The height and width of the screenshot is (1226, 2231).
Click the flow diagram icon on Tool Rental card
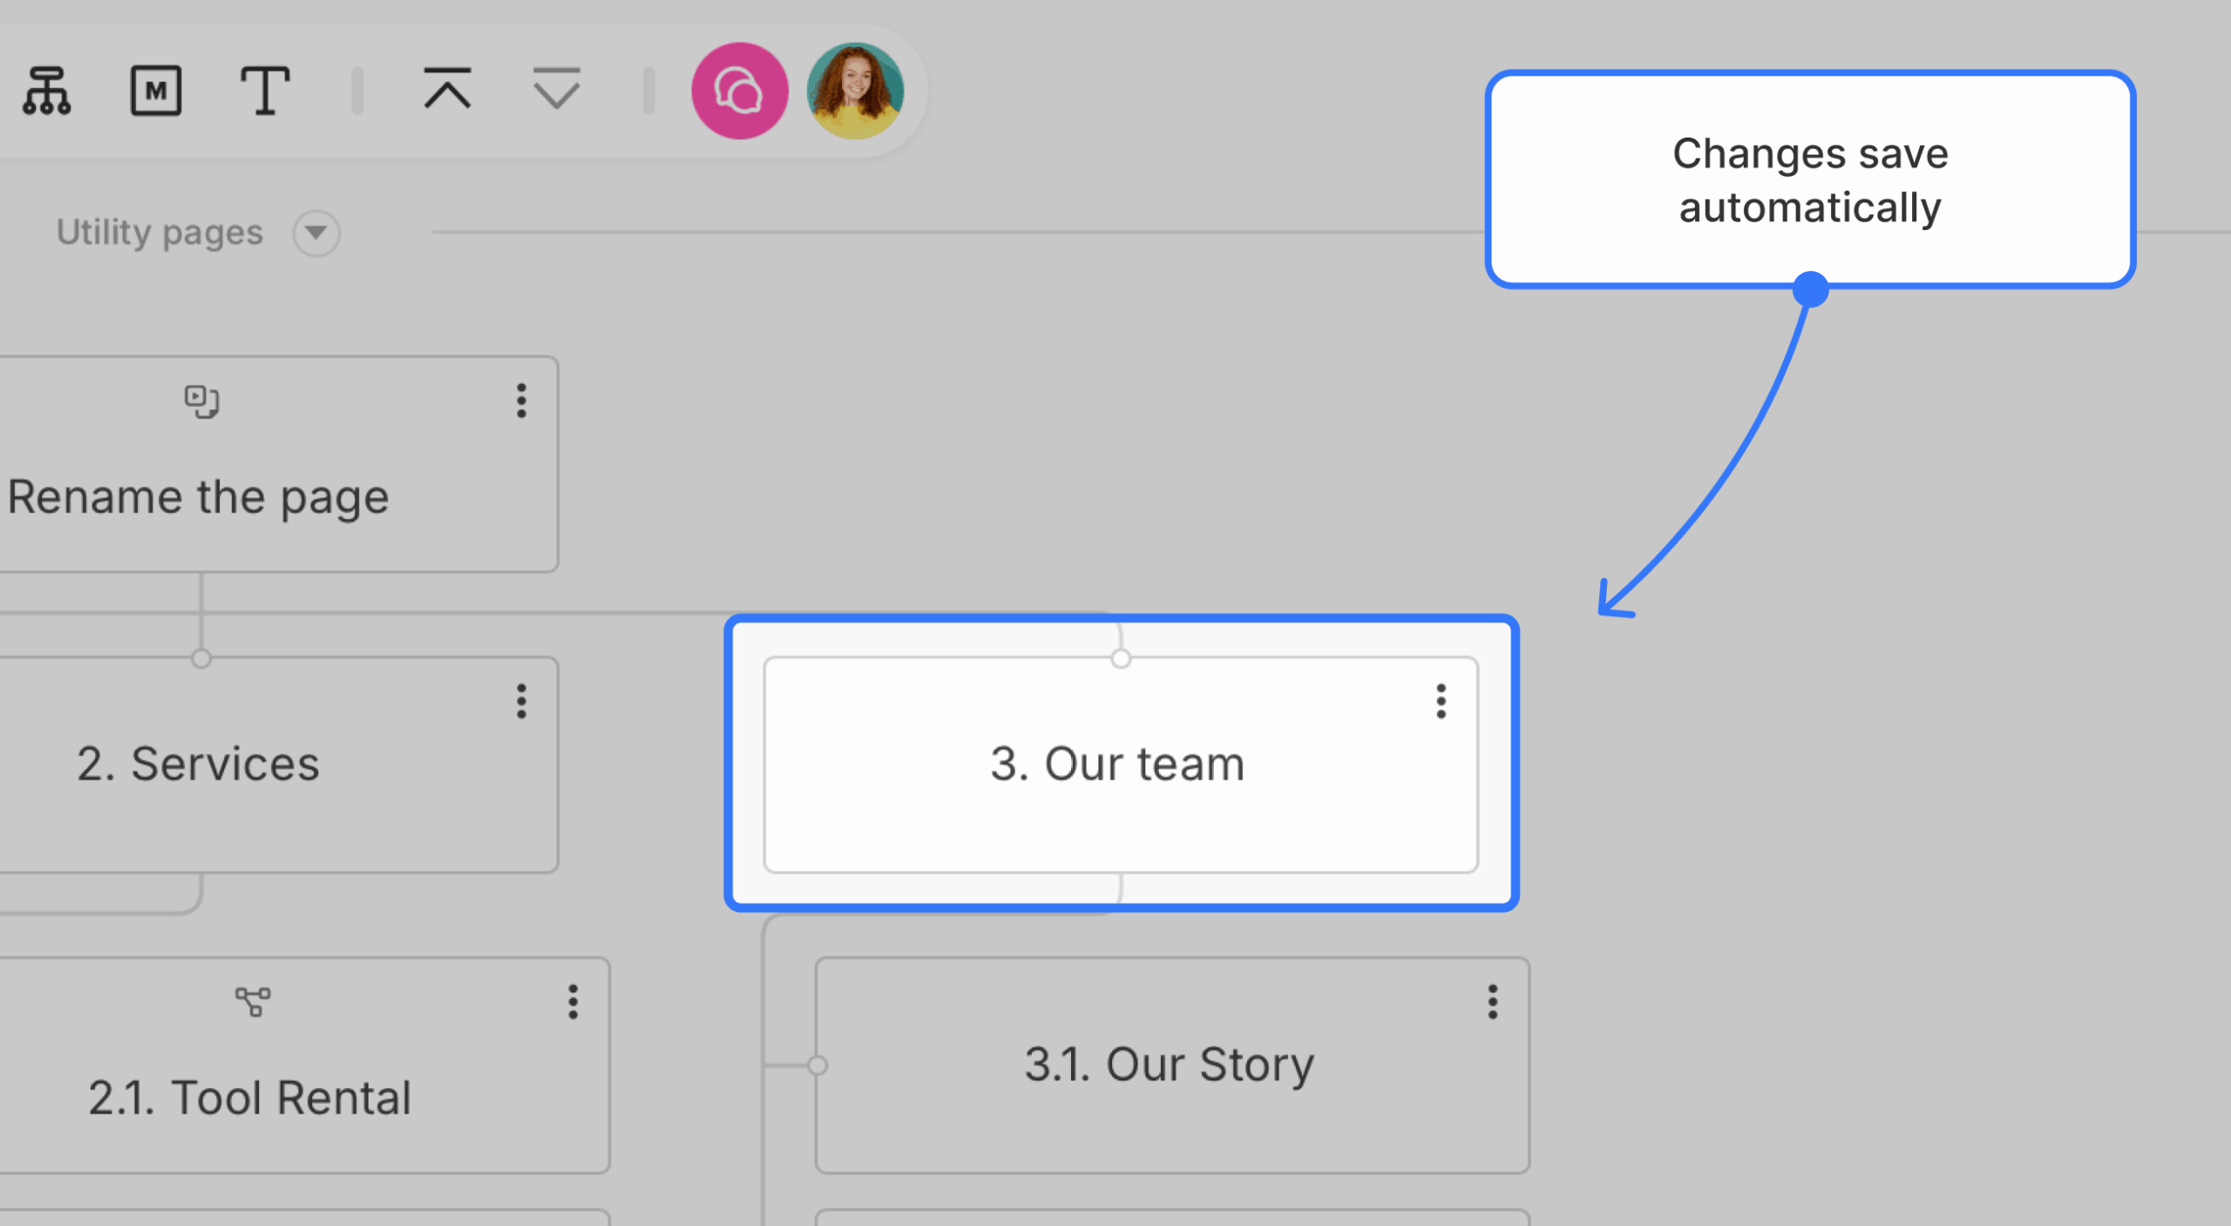point(253,1002)
